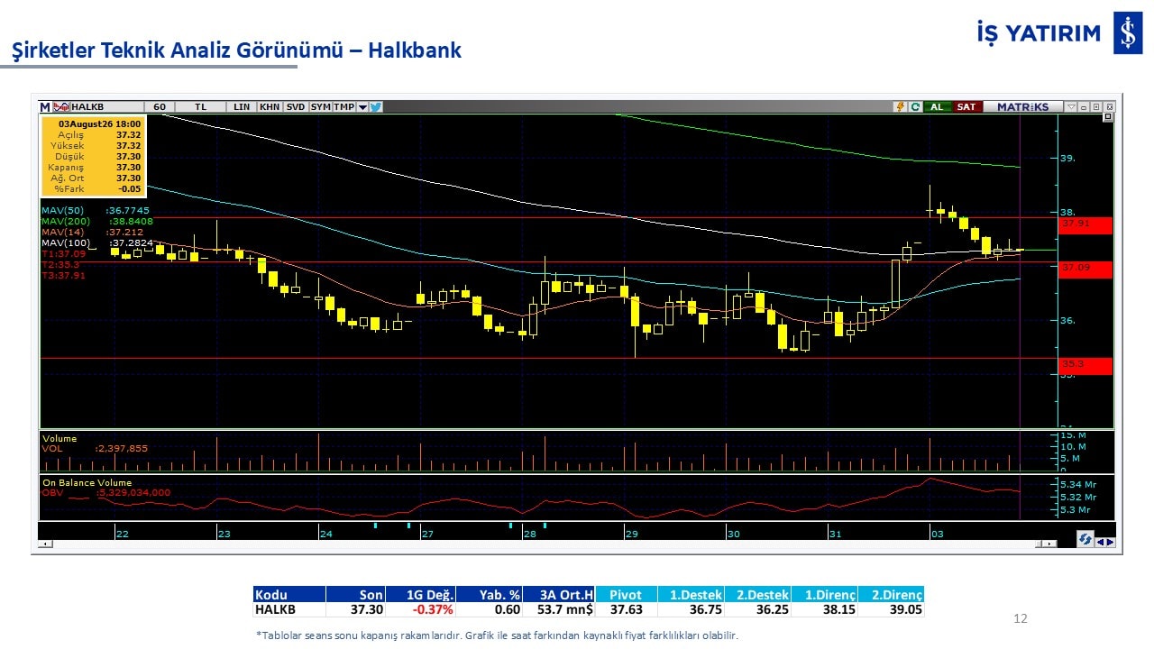Screen dimensions: 1154x649
Task: Click the 35.3 red price level label
Action: tap(1085, 365)
